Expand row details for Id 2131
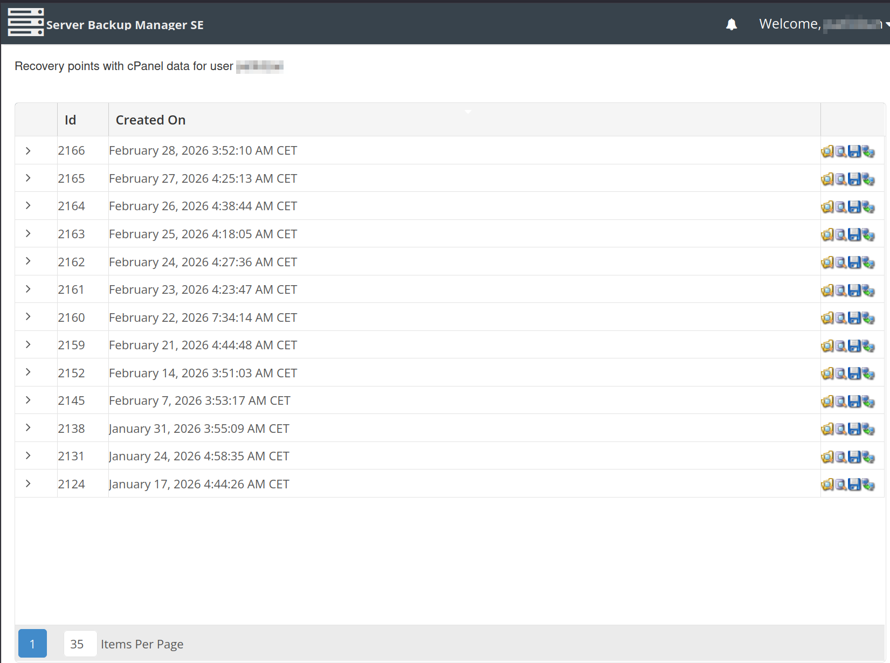This screenshot has height=663, width=890. [x=28, y=456]
